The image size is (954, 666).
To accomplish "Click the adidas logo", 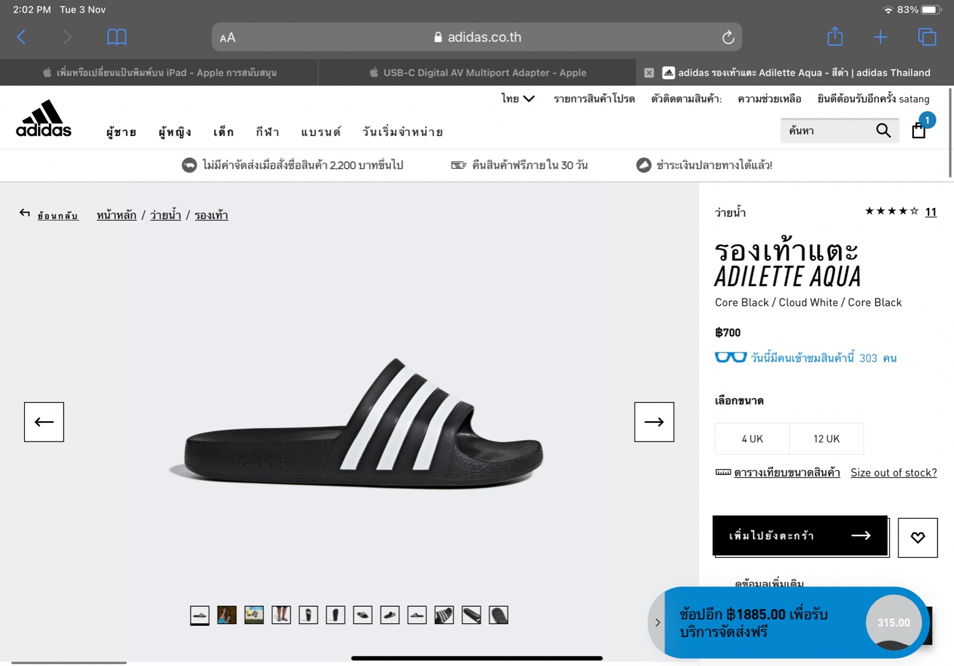I will (x=44, y=118).
